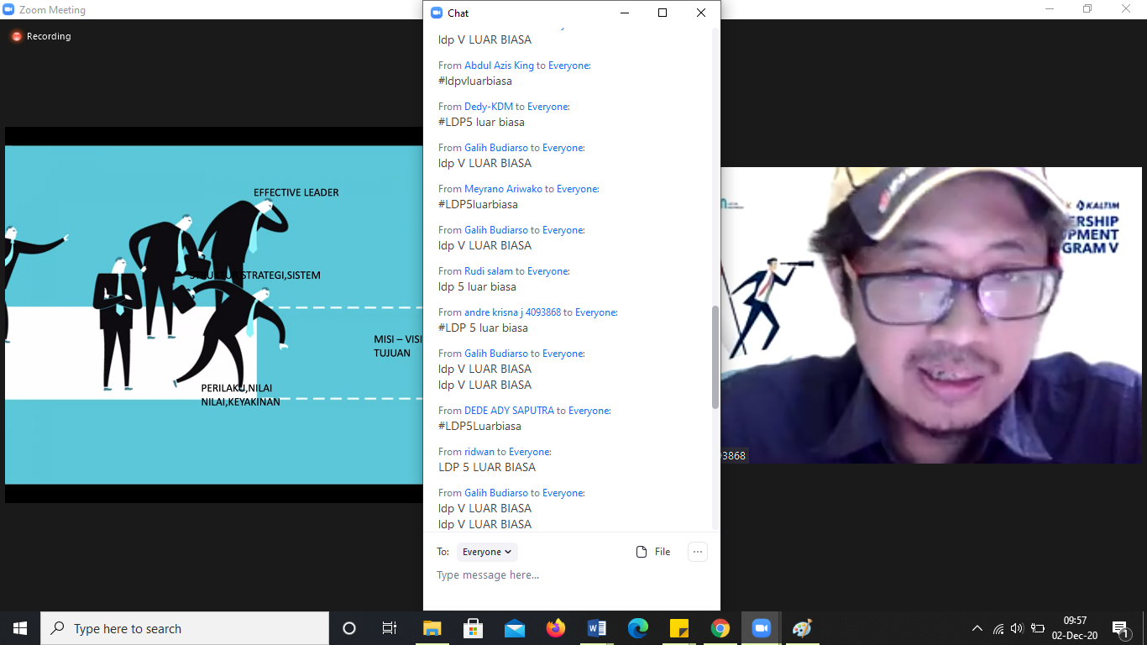Image resolution: width=1147 pixels, height=645 pixels.
Task: Click sender name Abdul Azis King
Action: coord(499,66)
